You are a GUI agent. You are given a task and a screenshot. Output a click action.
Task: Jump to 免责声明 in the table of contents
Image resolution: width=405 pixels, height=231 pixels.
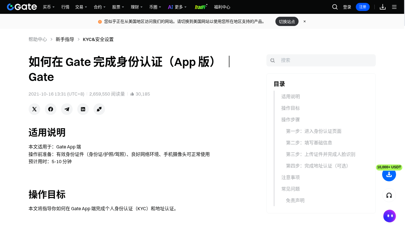(x=295, y=200)
